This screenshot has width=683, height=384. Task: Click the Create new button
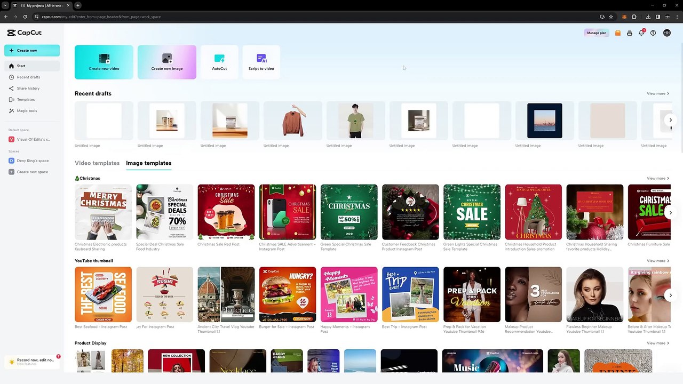point(32,51)
